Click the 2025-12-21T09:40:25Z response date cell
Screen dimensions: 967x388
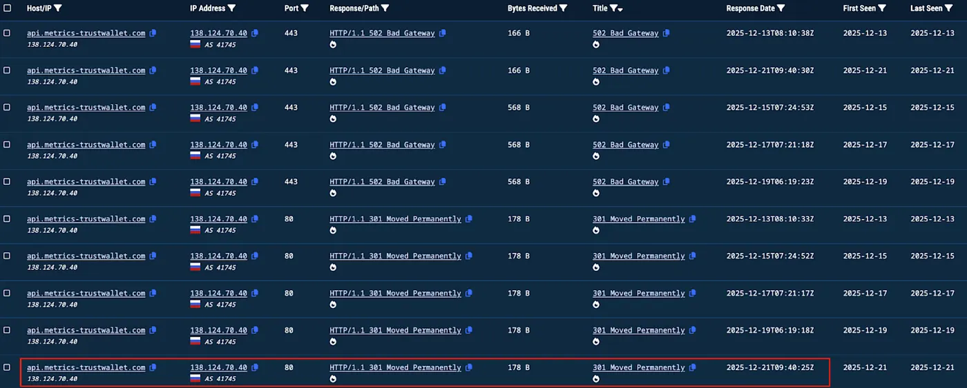click(770, 367)
